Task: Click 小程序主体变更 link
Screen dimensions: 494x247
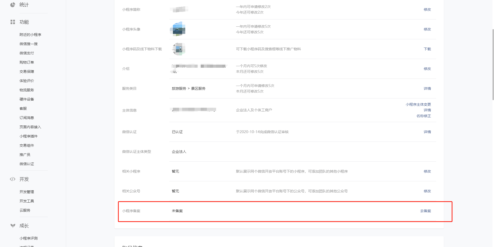Action: [x=418, y=104]
